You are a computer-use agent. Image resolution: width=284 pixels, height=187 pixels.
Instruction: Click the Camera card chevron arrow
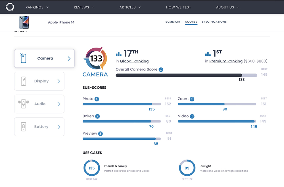click(x=69, y=58)
